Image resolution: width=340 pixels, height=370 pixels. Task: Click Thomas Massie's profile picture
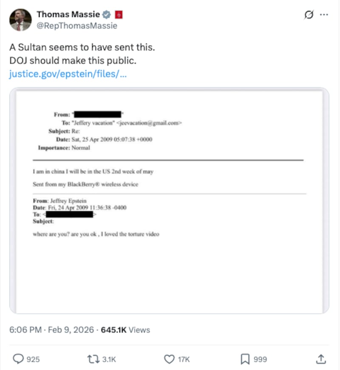(19, 19)
